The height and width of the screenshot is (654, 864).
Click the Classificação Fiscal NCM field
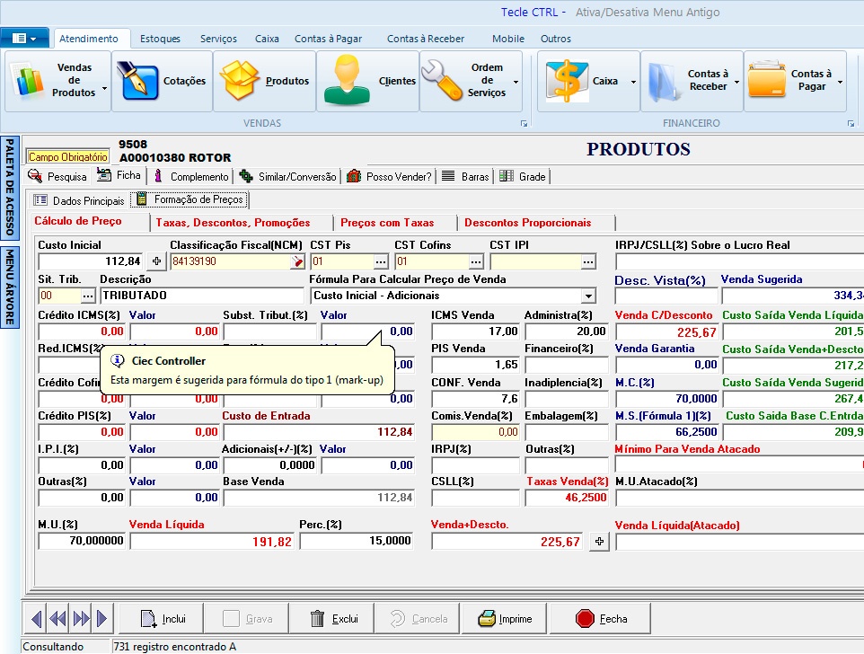(229, 261)
